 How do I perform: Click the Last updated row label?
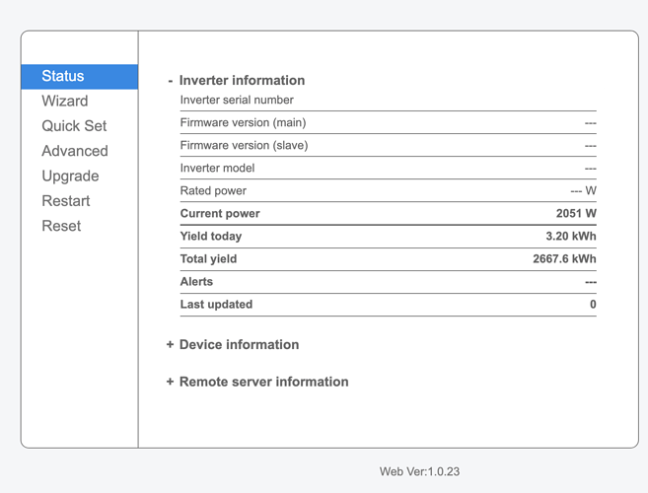216,305
